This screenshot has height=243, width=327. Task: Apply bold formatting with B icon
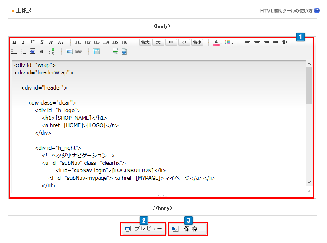click(14, 42)
